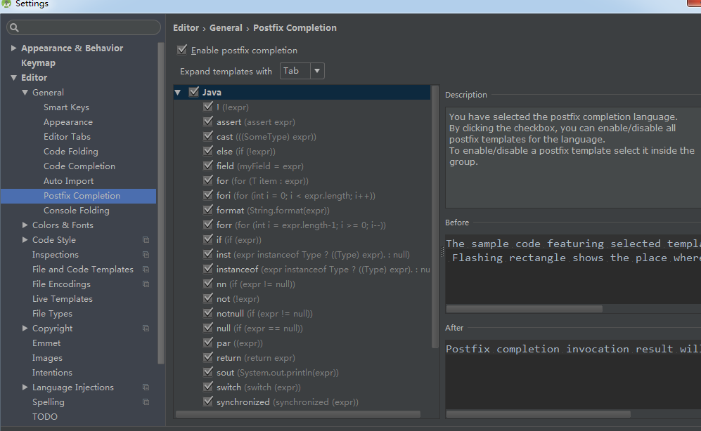The width and height of the screenshot is (701, 431).
Task: Disable the Enable postfix completion checkbox
Action: click(182, 50)
